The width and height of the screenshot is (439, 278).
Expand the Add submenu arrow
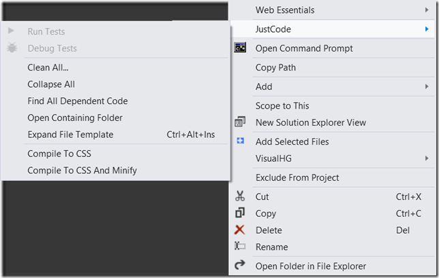(x=427, y=86)
